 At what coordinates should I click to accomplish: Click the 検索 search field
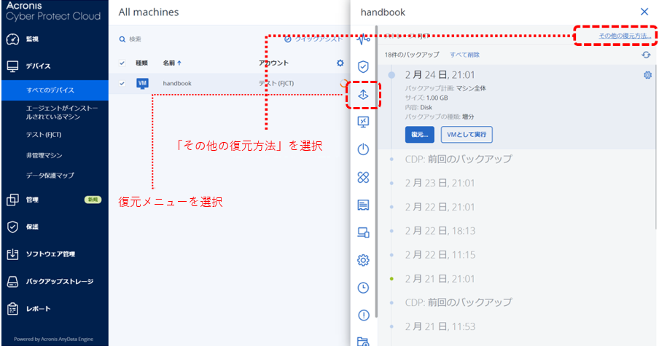point(190,39)
